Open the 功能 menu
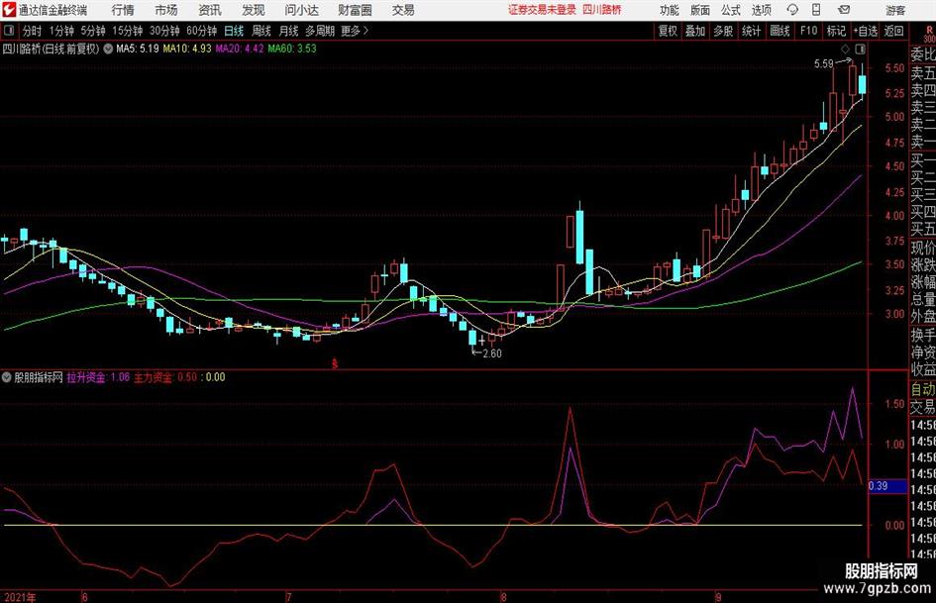This screenshot has height=603, width=936. [x=670, y=10]
